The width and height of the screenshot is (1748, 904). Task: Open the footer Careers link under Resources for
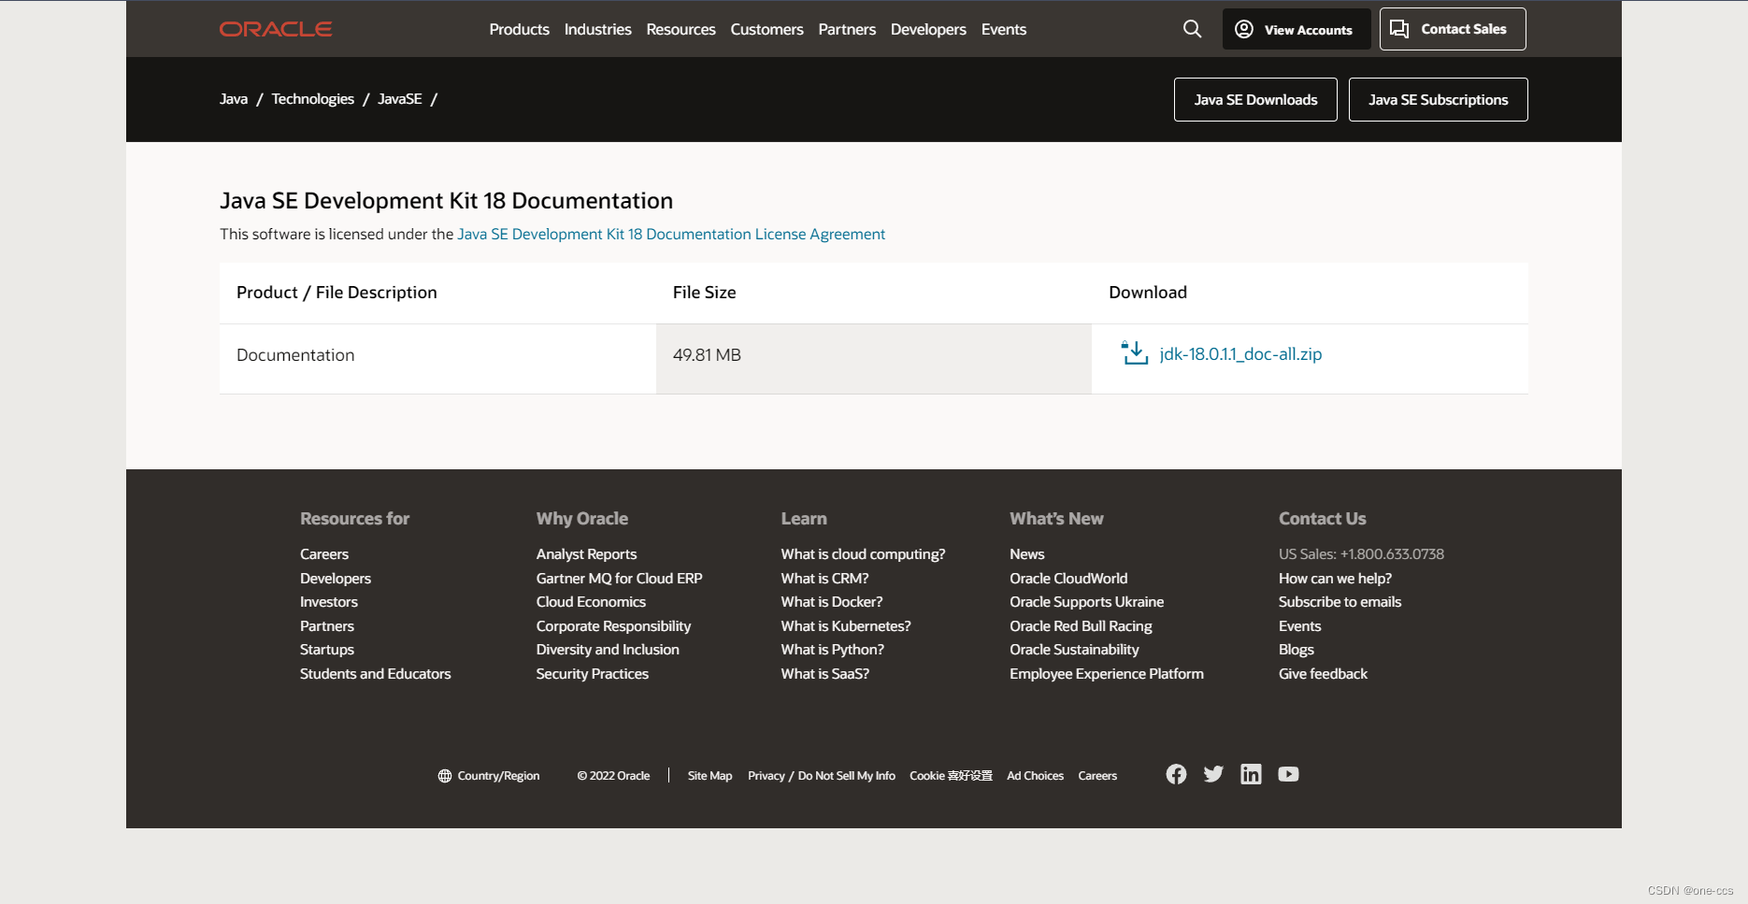coord(324,554)
